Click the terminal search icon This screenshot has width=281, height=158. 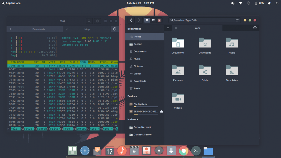[89, 21]
